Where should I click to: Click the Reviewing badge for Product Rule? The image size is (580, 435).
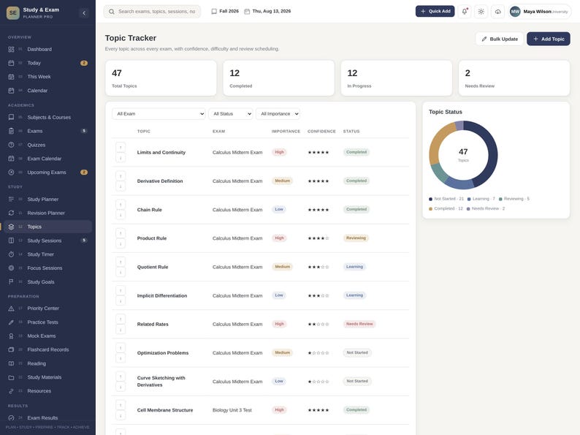pos(356,238)
